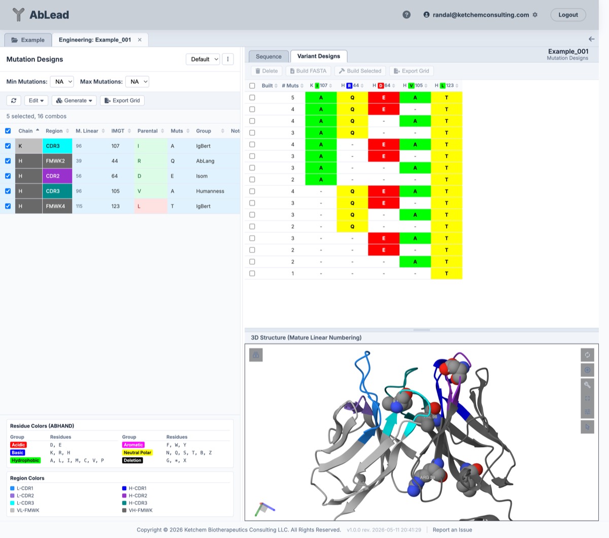Click the pink L parental cell in FMWK4 row
609x538 pixels.
(151, 206)
